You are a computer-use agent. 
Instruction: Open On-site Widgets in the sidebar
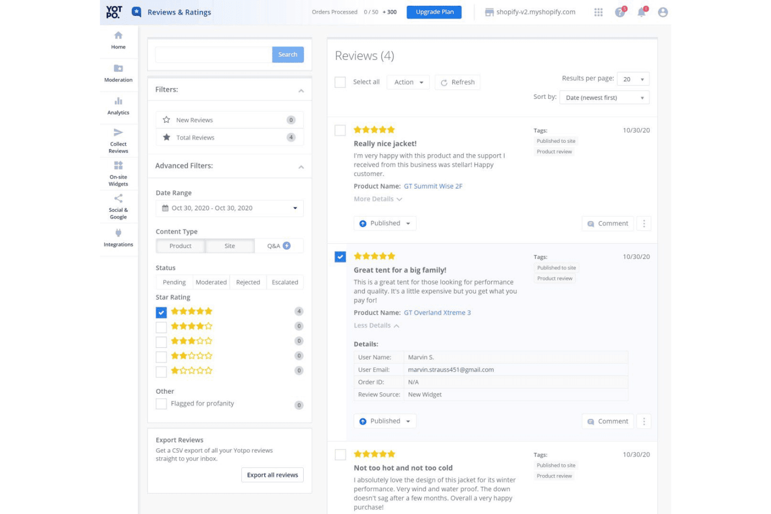pyautogui.click(x=118, y=174)
